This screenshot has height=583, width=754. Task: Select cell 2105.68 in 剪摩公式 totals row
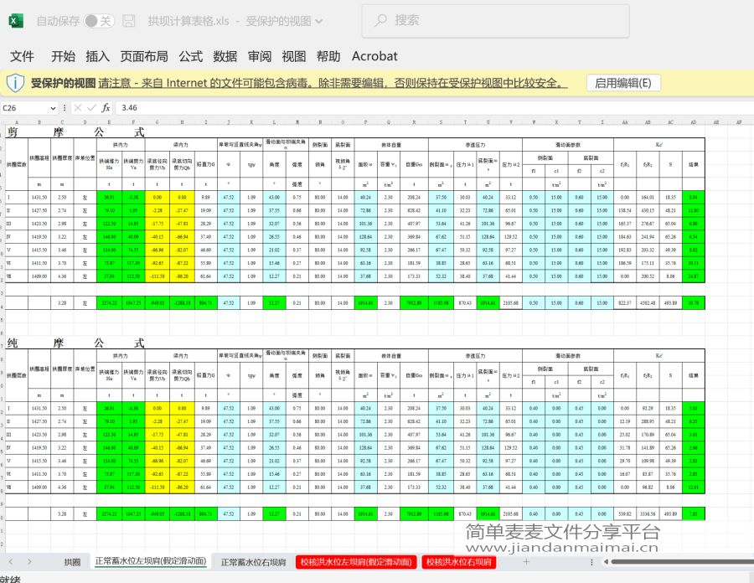click(511, 302)
